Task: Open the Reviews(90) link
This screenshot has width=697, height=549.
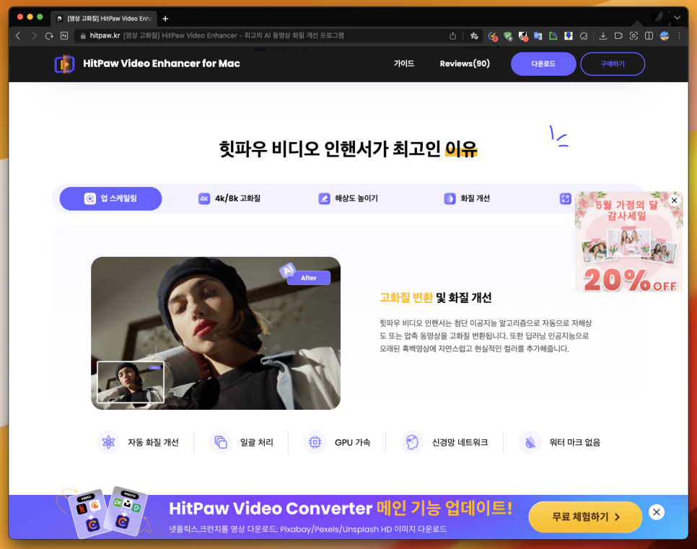Action: pyautogui.click(x=465, y=63)
